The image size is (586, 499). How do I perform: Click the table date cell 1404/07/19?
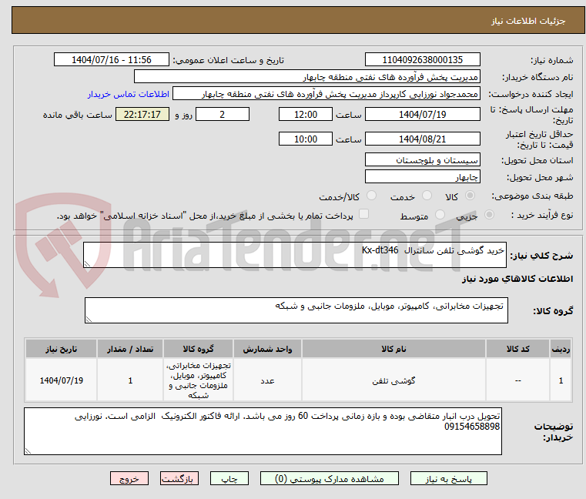pos(62,380)
